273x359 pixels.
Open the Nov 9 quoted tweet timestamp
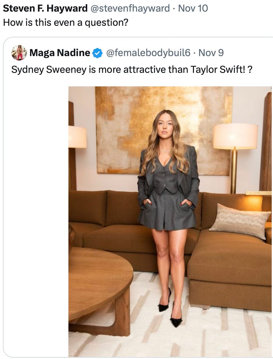point(211,53)
